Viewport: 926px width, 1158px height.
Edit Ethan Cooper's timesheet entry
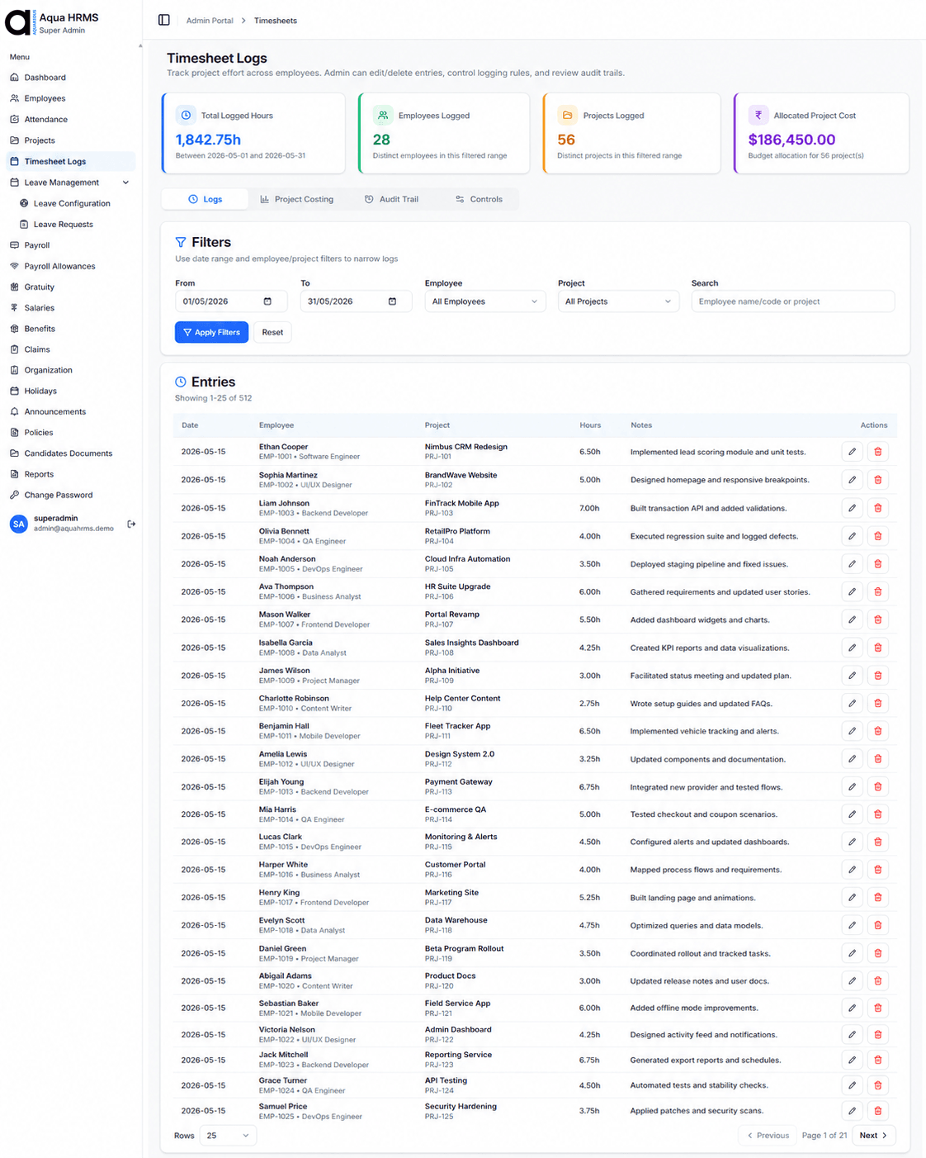tap(852, 452)
